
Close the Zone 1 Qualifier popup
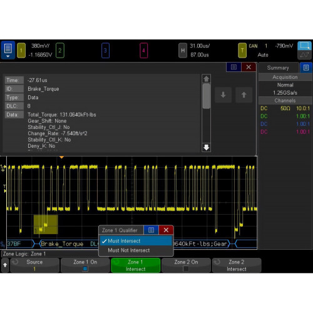click(166, 230)
